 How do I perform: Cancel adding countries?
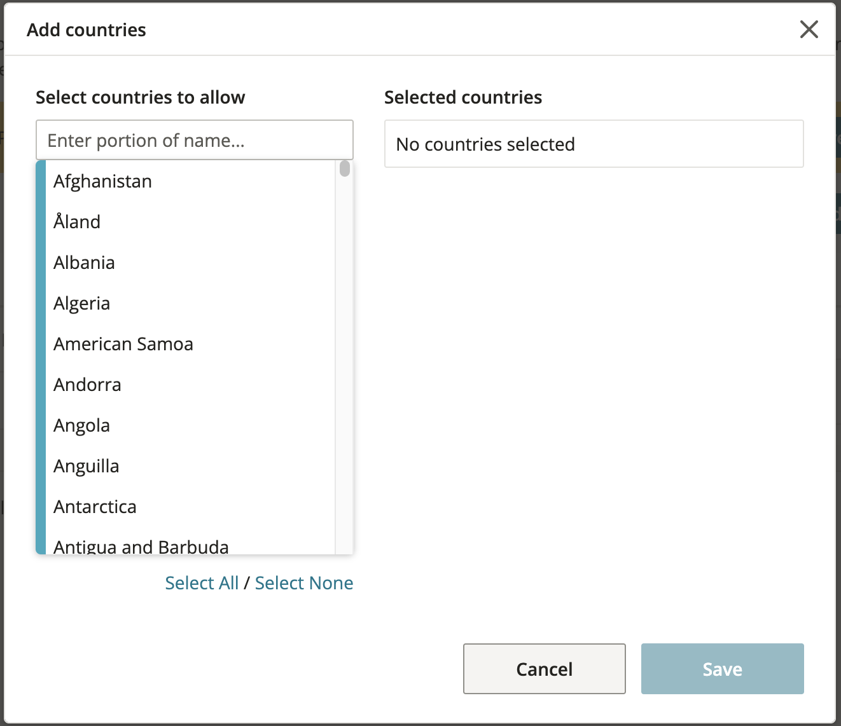click(x=545, y=669)
